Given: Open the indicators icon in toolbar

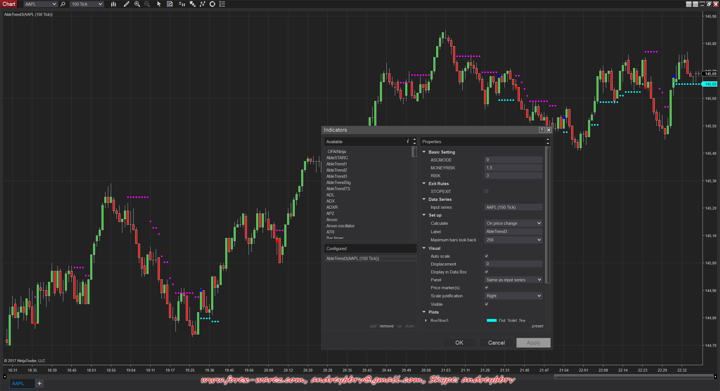Looking at the screenshot, I should 202,4.
